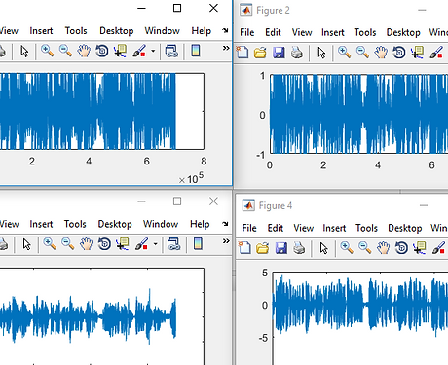Click the Figure 2 title bar text
448x365 pixels.
pyautogui.click(x=273, y=11)
